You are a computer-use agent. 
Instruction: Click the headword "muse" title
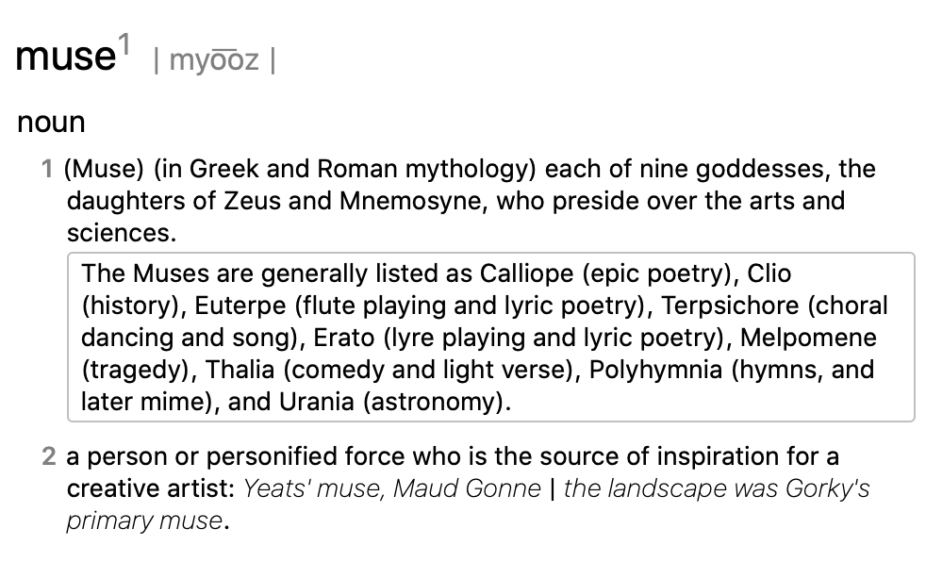(x=64, y=58)
